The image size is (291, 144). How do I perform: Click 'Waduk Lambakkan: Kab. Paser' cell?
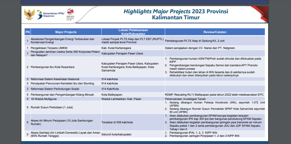click(x=133, y=99)
